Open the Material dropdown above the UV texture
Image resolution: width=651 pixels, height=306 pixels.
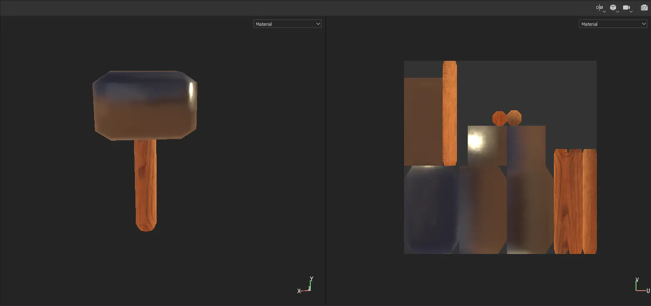(613, 24)
